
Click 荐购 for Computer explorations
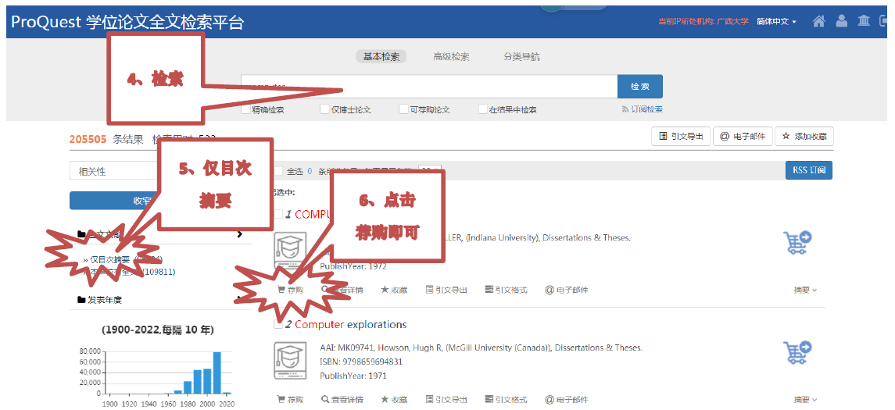(290, 399)
